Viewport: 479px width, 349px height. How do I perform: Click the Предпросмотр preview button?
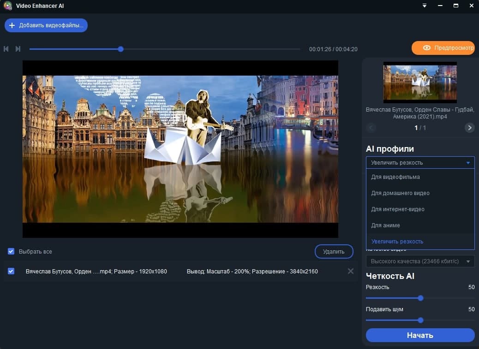pyautogui.click(x=443, y=48)
